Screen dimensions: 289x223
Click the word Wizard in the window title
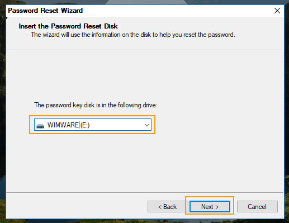tap(72, 11)
